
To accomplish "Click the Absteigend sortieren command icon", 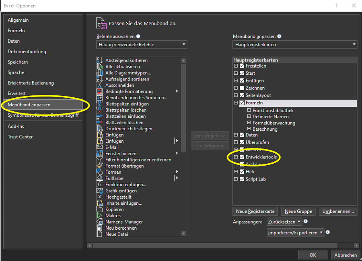I will tap(99, 60).
